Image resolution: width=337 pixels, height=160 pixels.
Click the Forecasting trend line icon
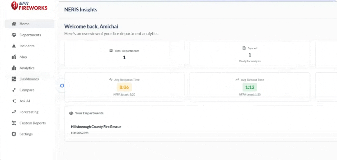coord(14,112)
